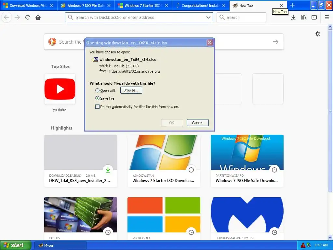
Task: Close the Opening windowstan dialog
Action: coord(210,43)
